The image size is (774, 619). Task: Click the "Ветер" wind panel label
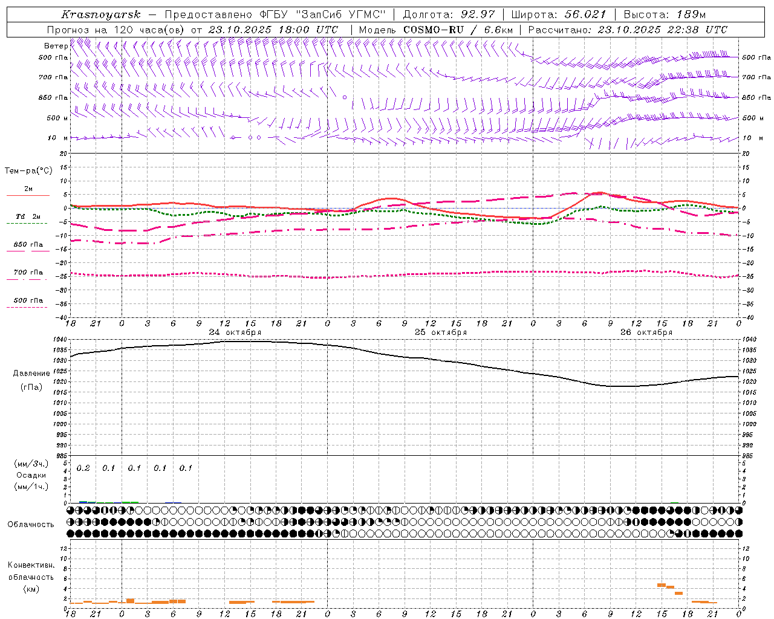tap(56, 46)
